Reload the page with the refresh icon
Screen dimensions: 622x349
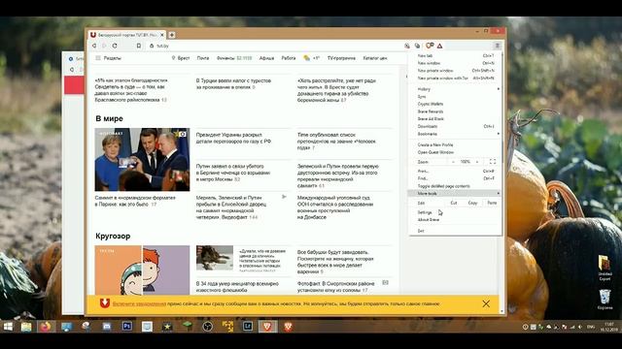pos(115,46)
